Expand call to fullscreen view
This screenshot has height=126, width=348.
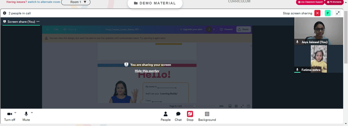338,13
